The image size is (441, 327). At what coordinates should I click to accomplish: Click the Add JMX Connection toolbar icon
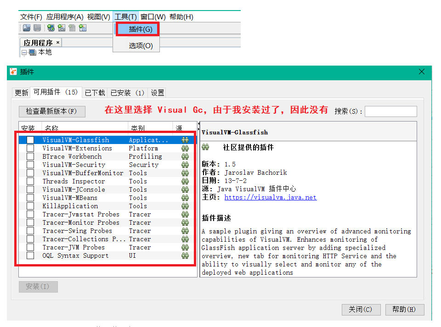(x=62, y=28)
